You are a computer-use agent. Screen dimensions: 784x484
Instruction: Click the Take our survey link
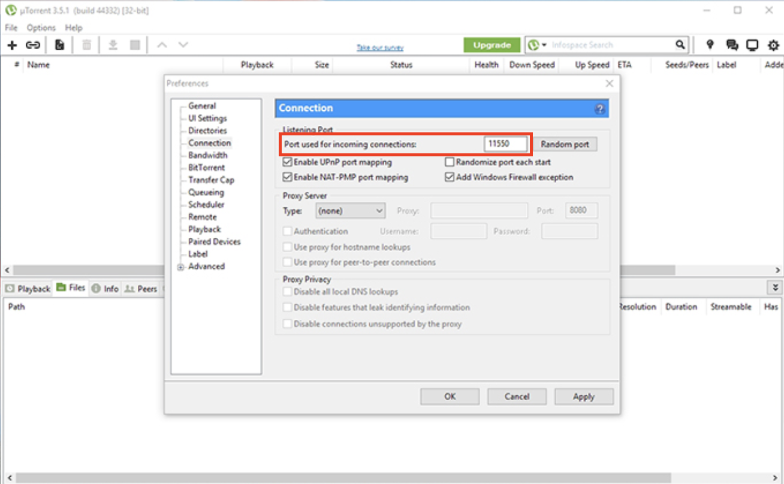[380, 48]
